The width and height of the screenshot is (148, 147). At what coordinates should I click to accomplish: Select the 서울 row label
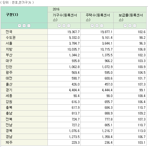[9, 43]
